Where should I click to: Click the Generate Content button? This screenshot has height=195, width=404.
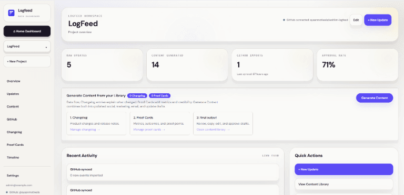click(x=375, y=97)
